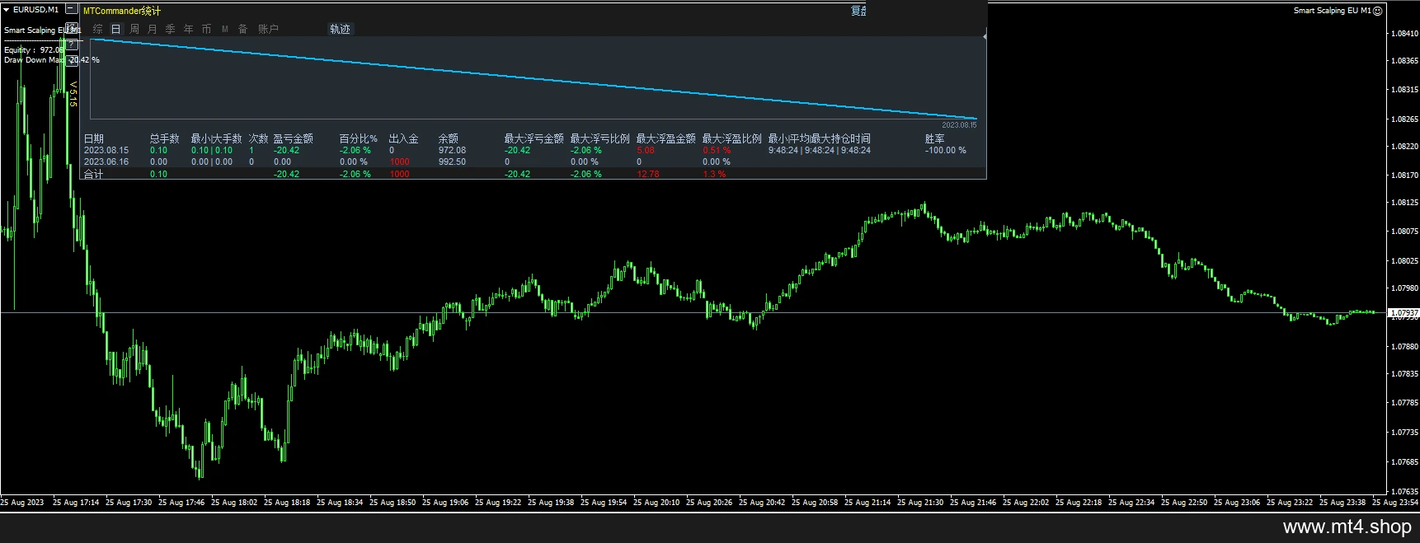1420x543 pixels.
Task: Click the 复盘 replay button
Action: pyautogui.click(x=858, y=11)
